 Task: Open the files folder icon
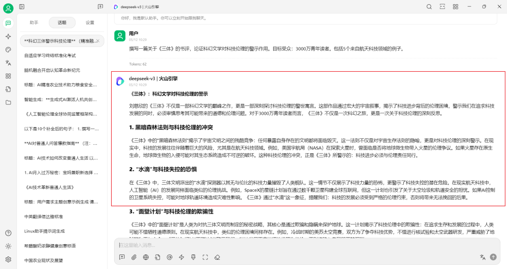pyautogui.click(x=8, y=103)
